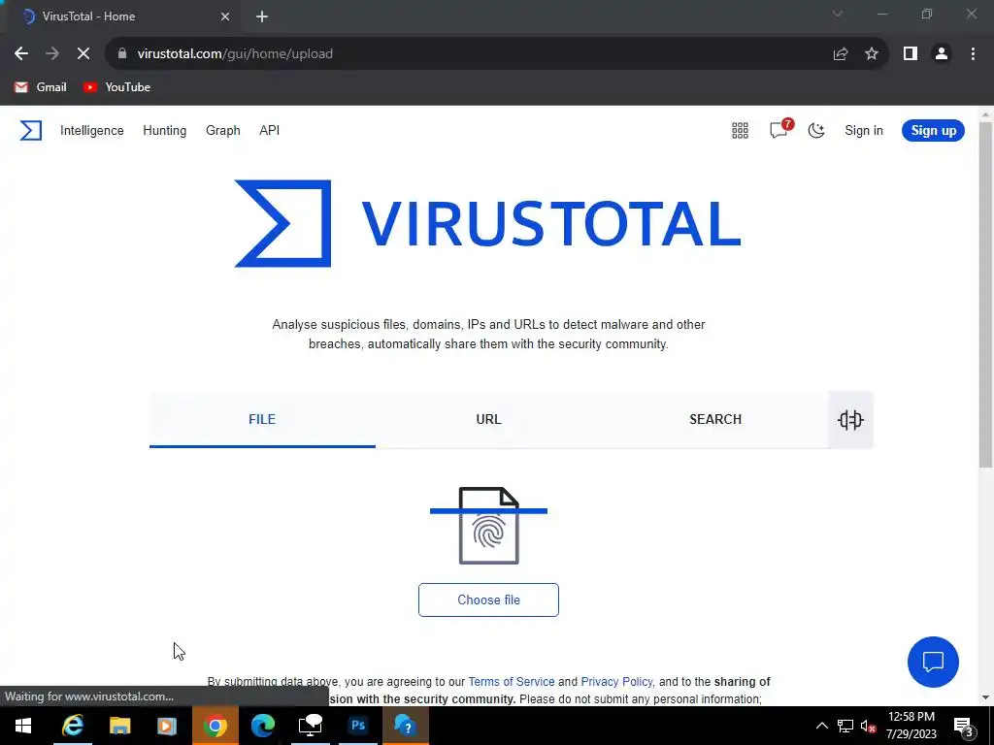Screen dimensions: 994x745
Task: Click the browser forward arrow
Action: point(52,54)
